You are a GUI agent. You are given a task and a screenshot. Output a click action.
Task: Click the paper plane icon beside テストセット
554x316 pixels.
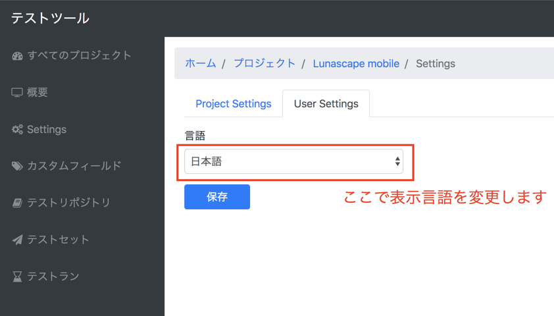click(x=17, y=240)
